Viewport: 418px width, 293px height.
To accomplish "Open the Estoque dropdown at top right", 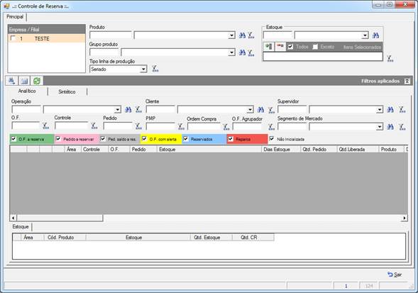I will (365, 35).
